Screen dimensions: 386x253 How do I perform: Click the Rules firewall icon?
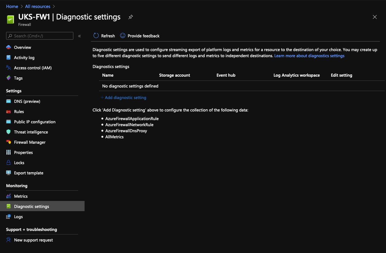[x=9, y=111]
